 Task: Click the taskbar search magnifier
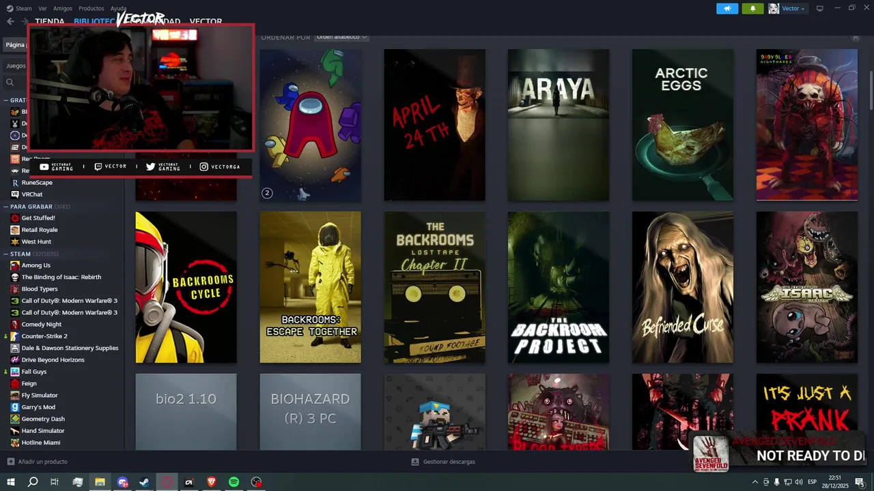(32, 482)
